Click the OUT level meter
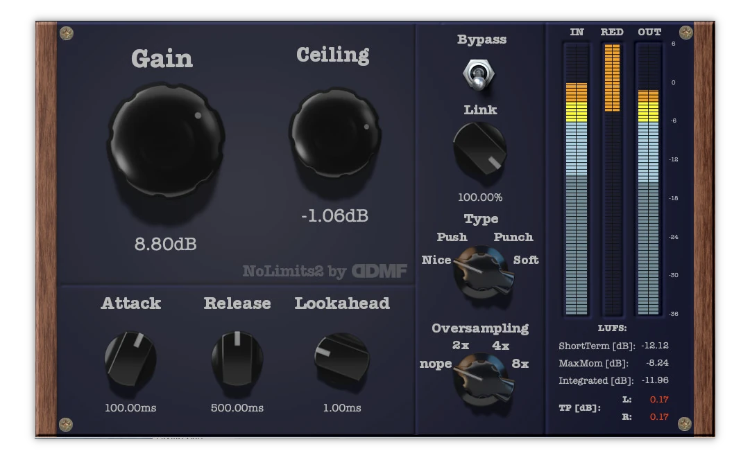The width and height of the screenshot is (750, 460). (x=648, y=179)
